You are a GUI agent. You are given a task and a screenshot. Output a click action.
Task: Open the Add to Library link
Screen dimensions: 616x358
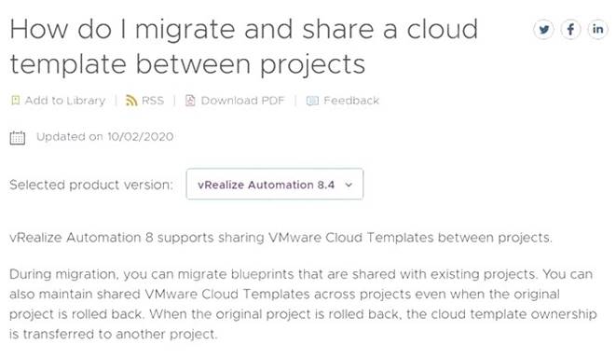pyautogui.click(x=65, y=101)
